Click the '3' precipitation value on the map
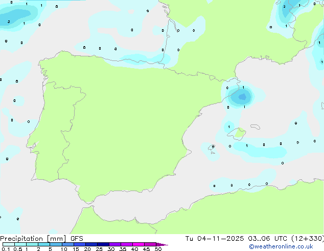 (9, 22)
